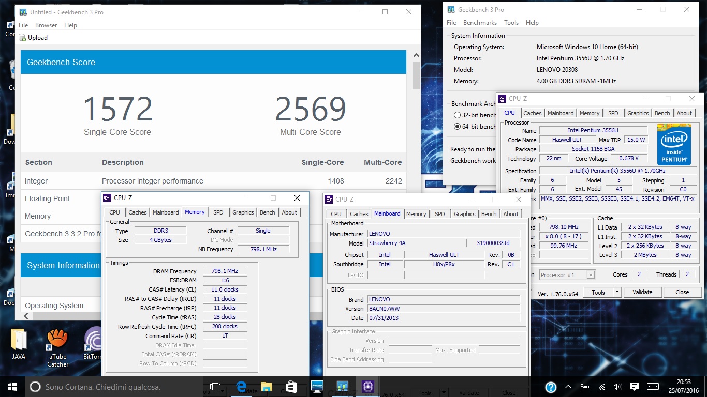Click the touch keyboard tray icon

[653, 387]
